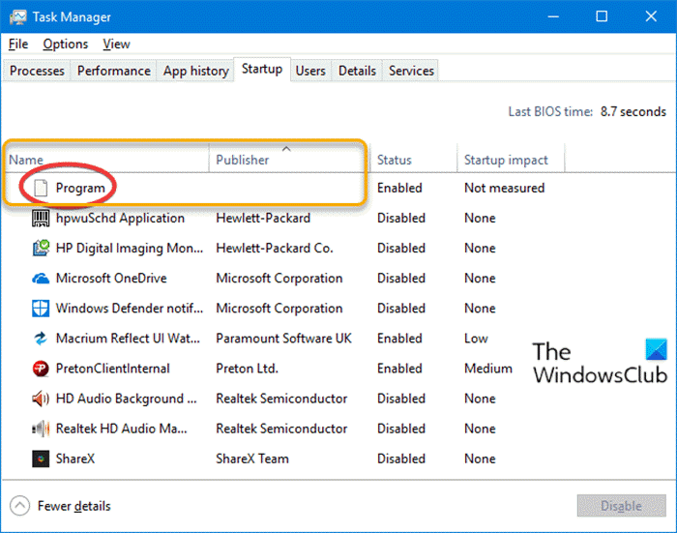Screen dimensions: 677x533
Task: Open the Options menu
Action: pos(65,44)
